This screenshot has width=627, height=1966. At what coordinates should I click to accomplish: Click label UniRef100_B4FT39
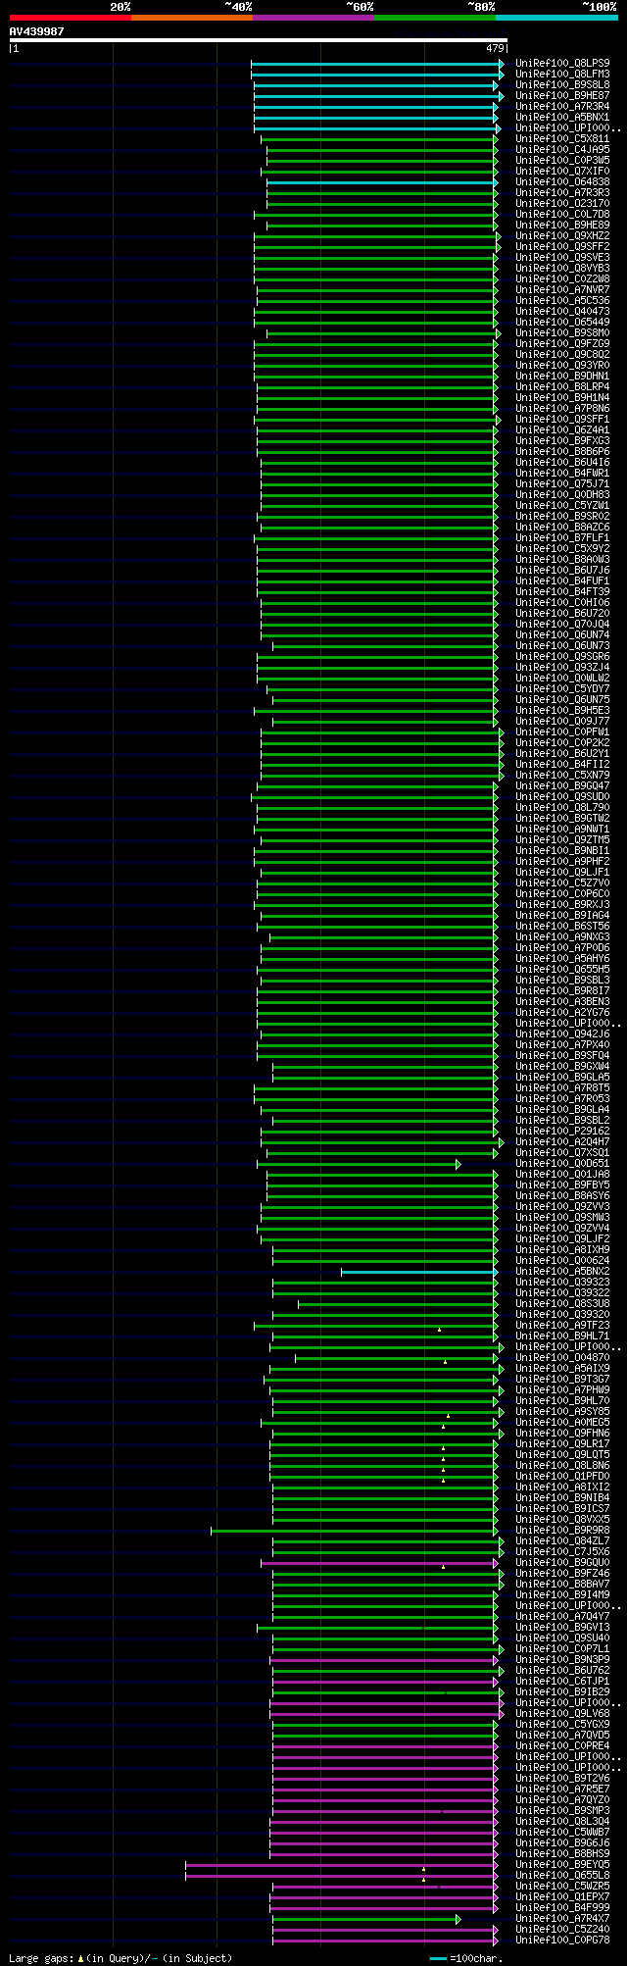(x=562, y=591)
